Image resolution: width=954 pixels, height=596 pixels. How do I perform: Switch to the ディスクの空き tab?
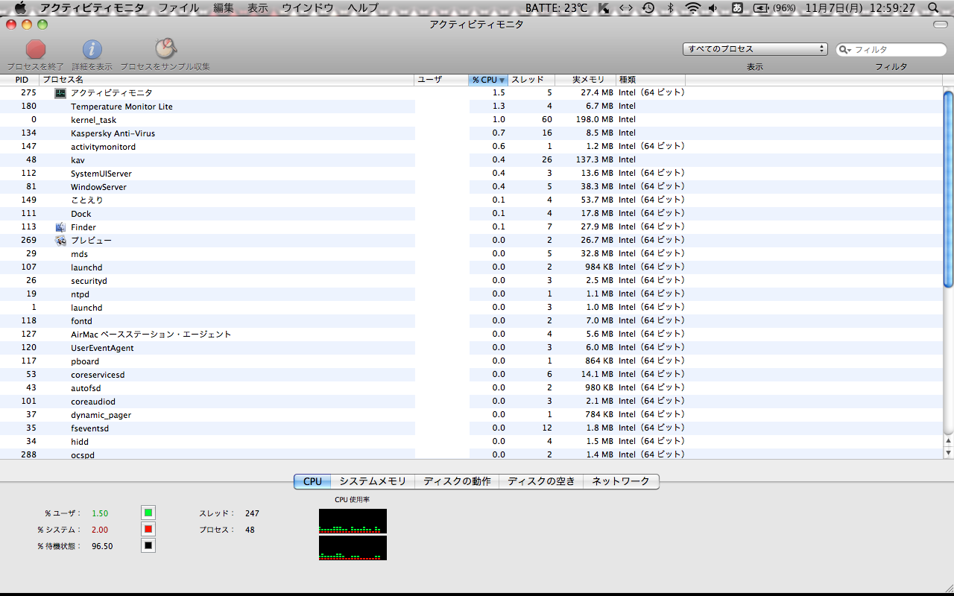(541, 481)
